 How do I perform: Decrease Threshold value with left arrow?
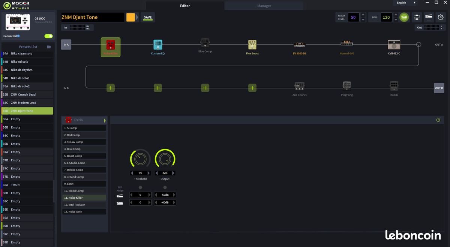tap(132, 173)
